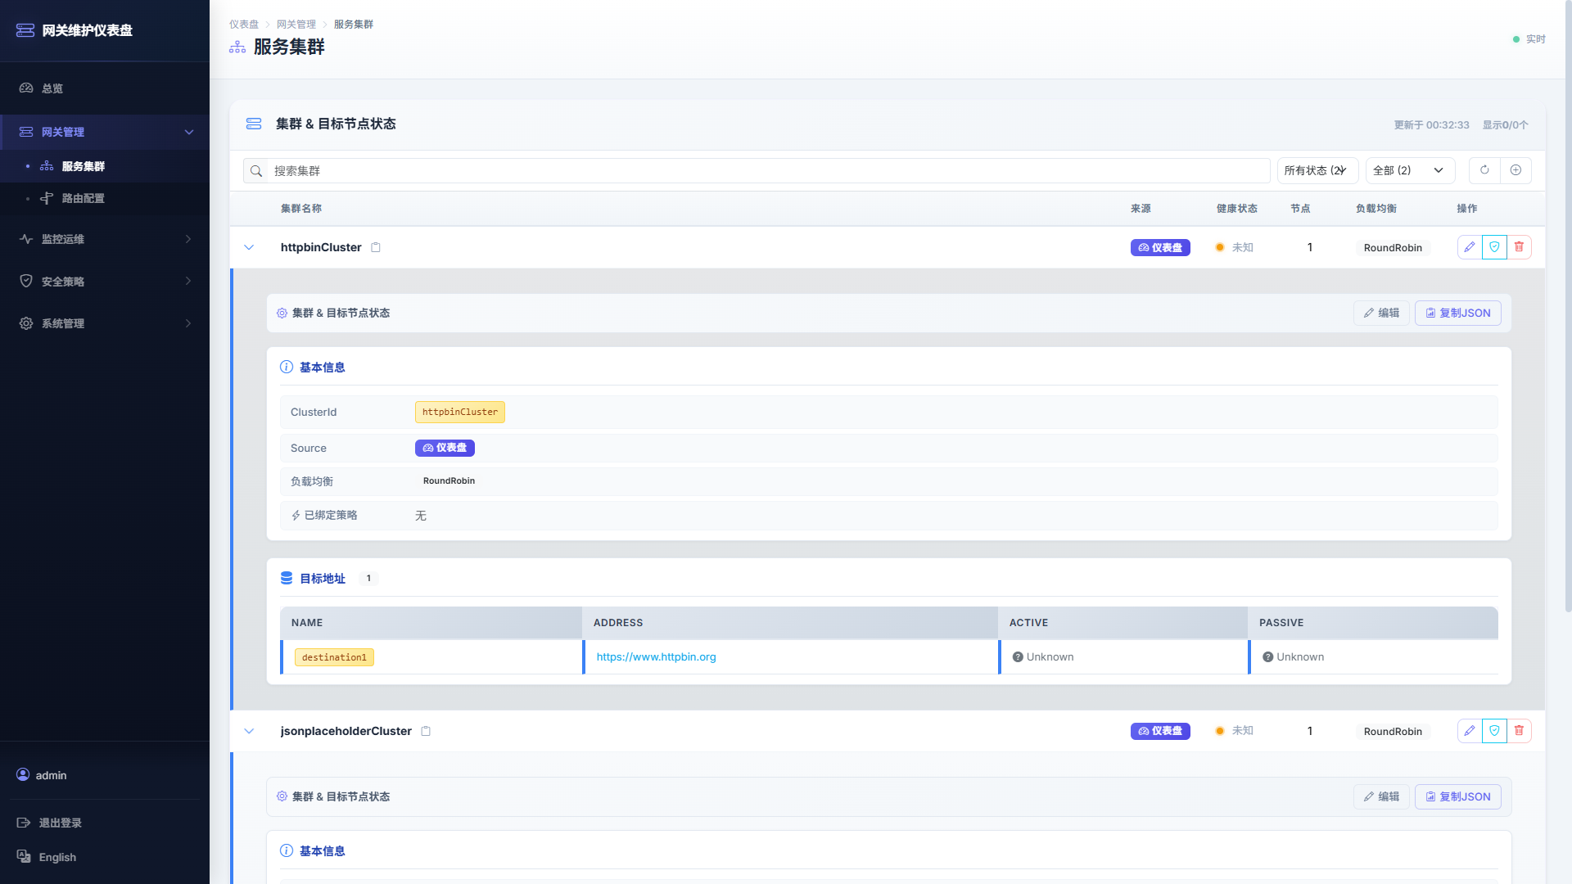The image size is (1572, 884).
Task: Click 编辑 button in httpbinCluster details
Action: 1381,313
